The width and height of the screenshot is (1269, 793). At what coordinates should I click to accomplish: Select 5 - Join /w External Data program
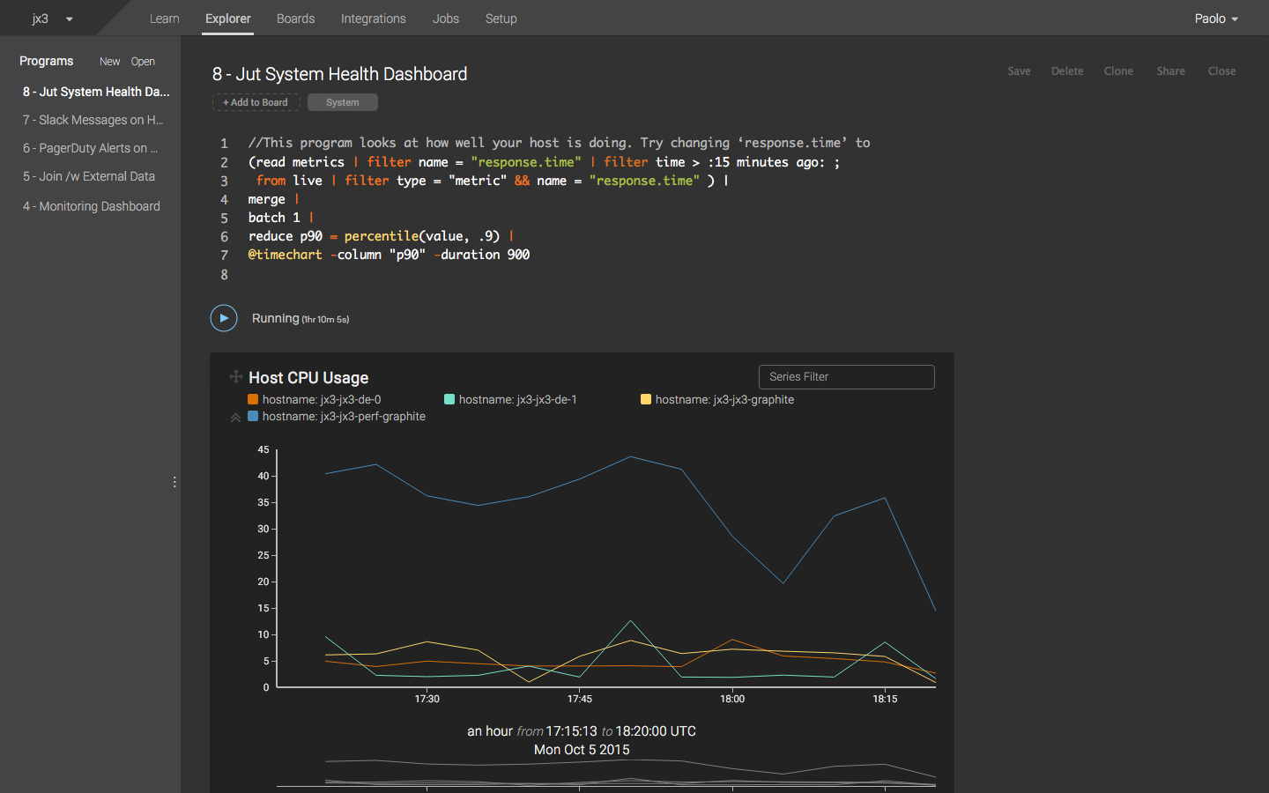pos(89,176)
